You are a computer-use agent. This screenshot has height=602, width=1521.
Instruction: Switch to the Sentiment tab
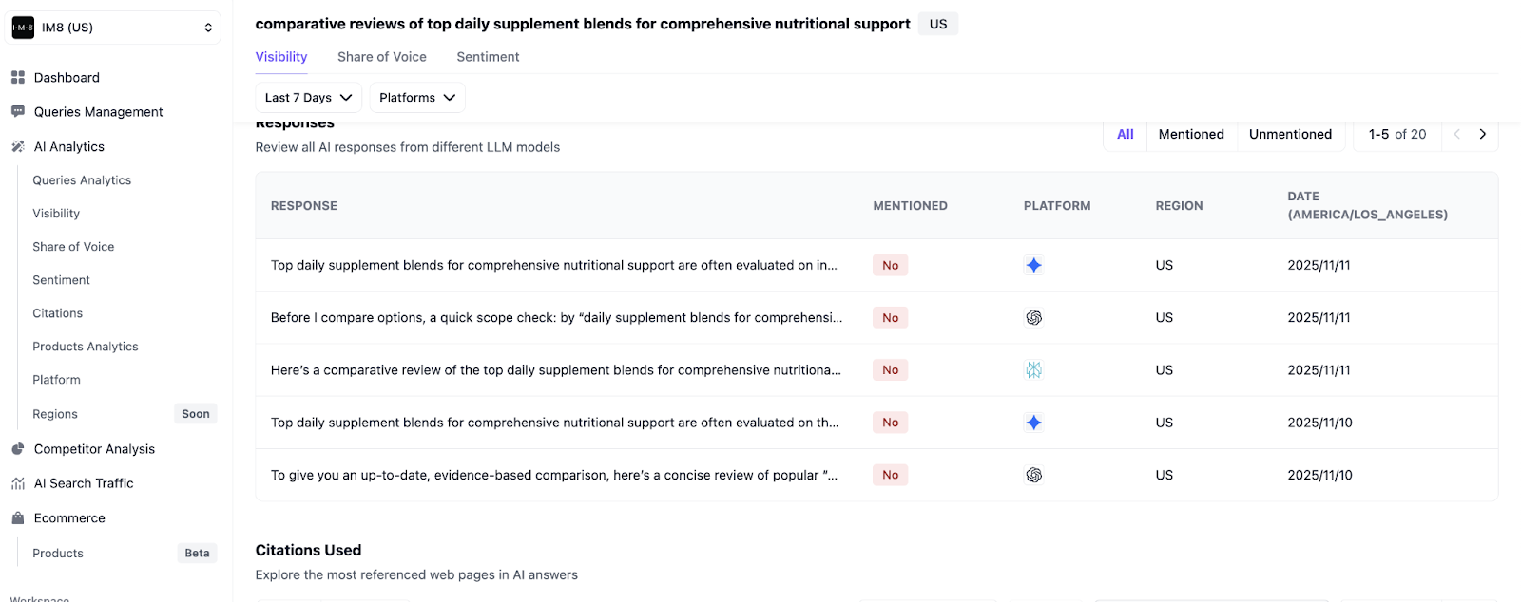click(x=488, y=56)
